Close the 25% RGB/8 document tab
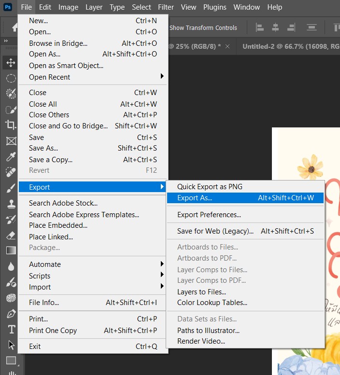 click(228, 46)
